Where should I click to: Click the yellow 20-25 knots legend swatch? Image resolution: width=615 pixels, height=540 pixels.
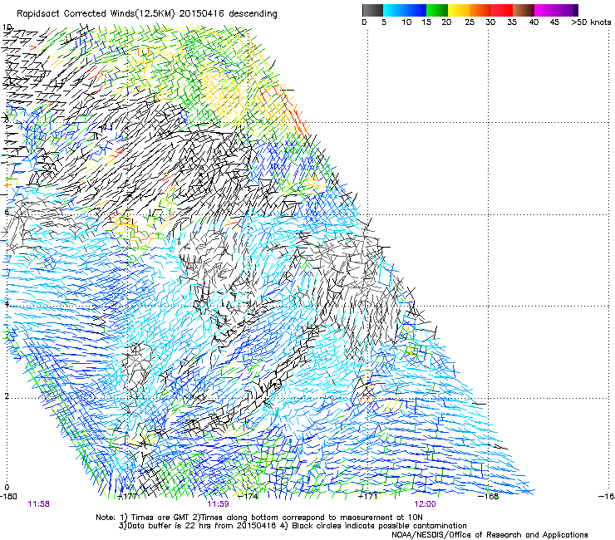click(459, 10)
